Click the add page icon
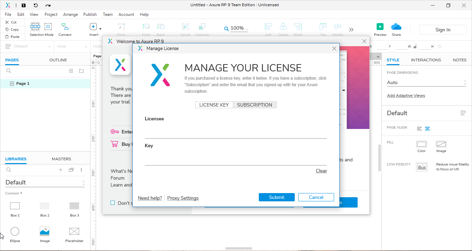Viewport: 472px width, 251px height. coord(71,71)
